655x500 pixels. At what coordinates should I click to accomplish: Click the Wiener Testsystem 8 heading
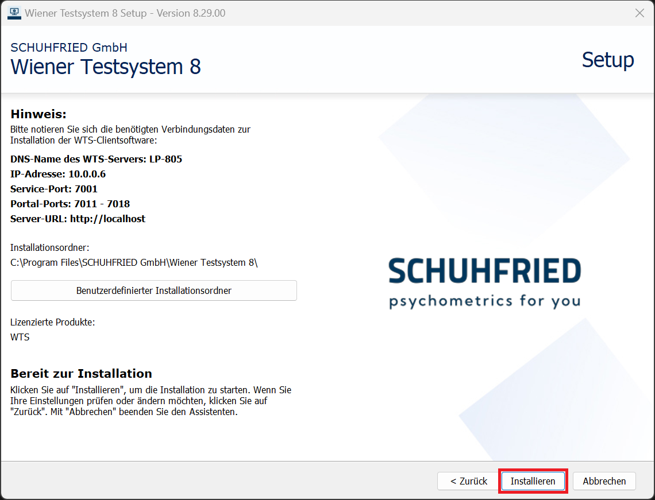click(x=105, y=67)
